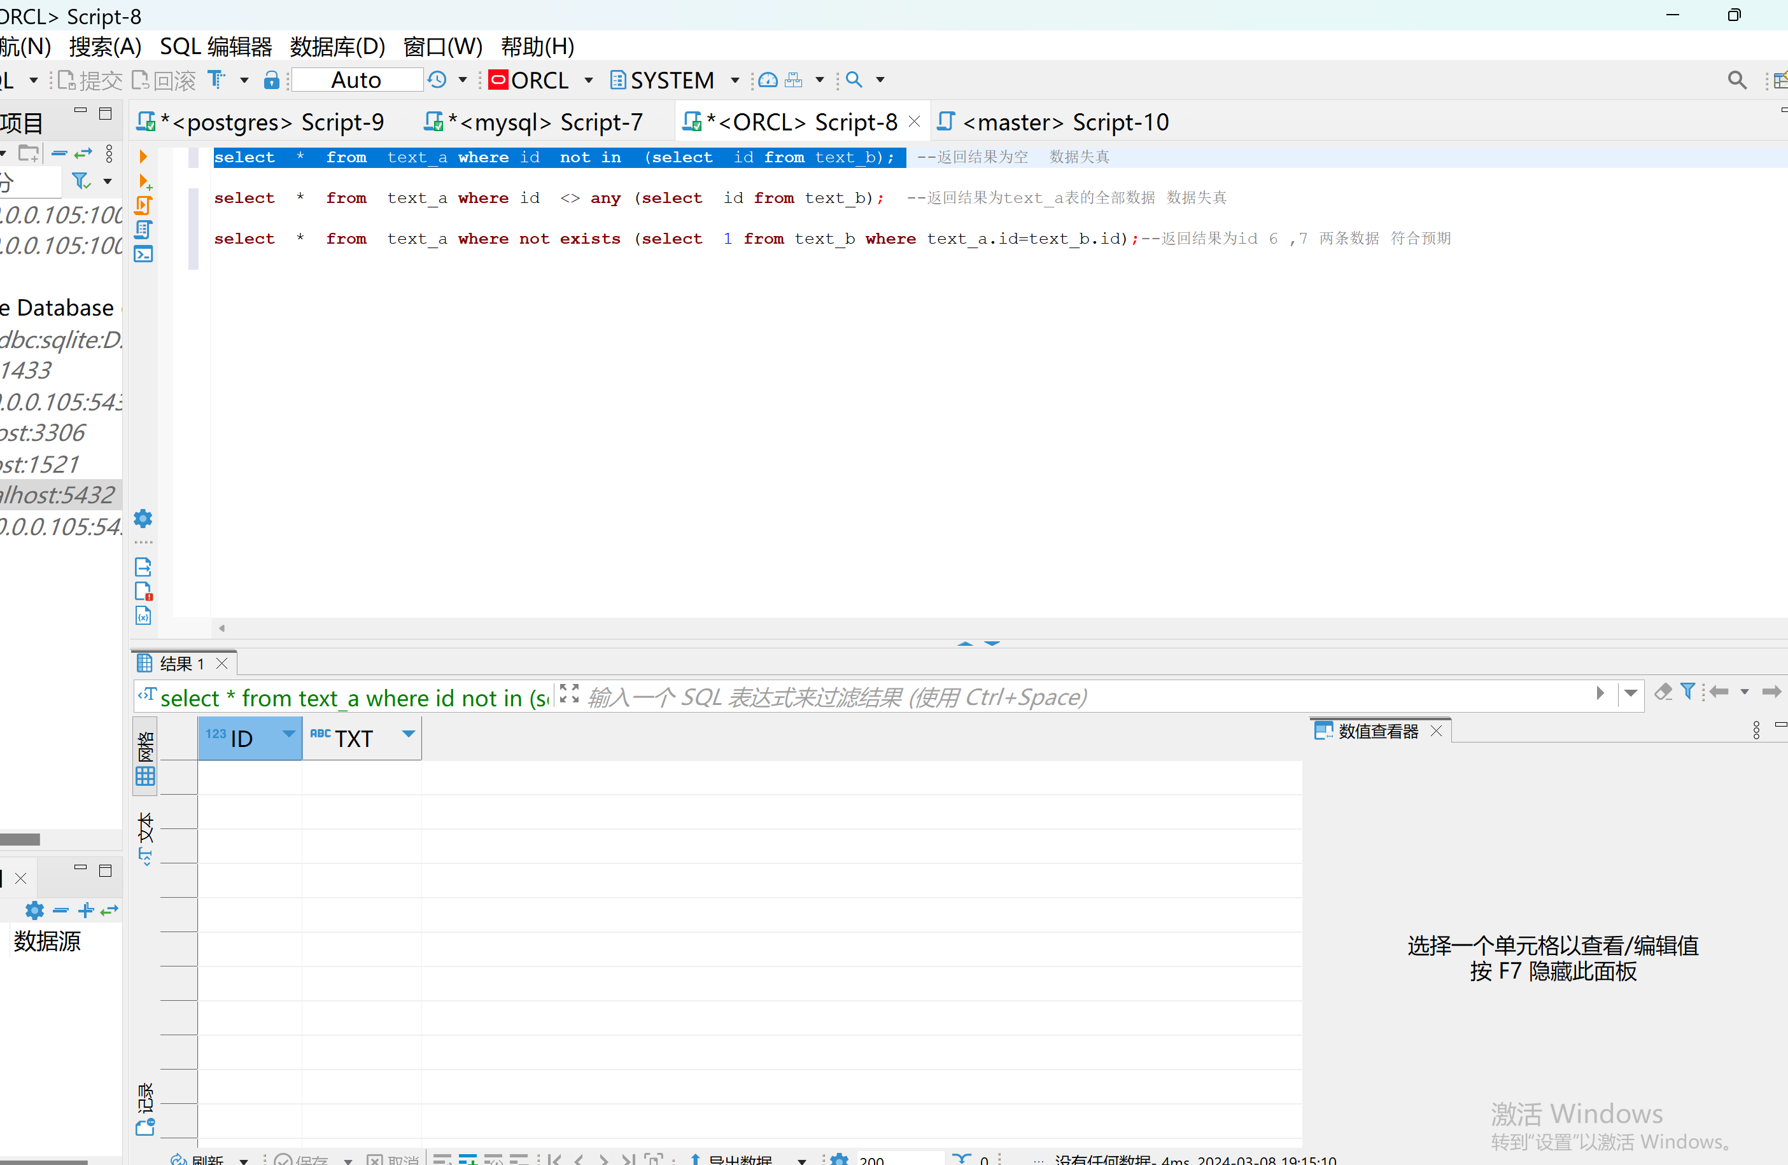Click the dashboard gauge icon in toolbar
Screen dimensions: 1788x1165
(x=767, y=80)
